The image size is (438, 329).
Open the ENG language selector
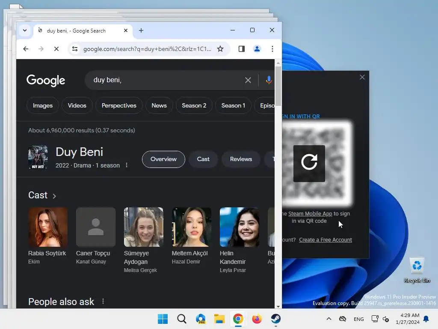click(359, 319)
